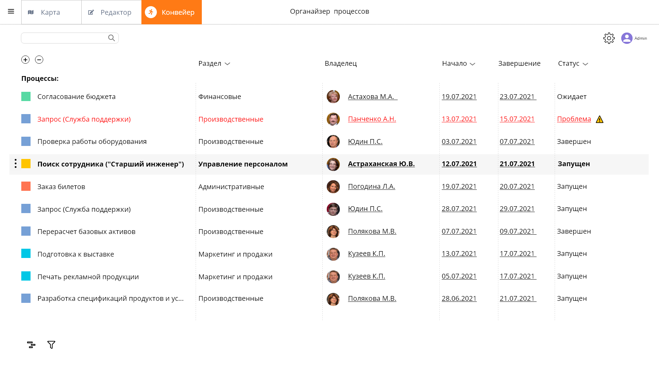Open three-dot menu on highlighted row
This screenshot has width=659, height=370.
coord(15,164)
